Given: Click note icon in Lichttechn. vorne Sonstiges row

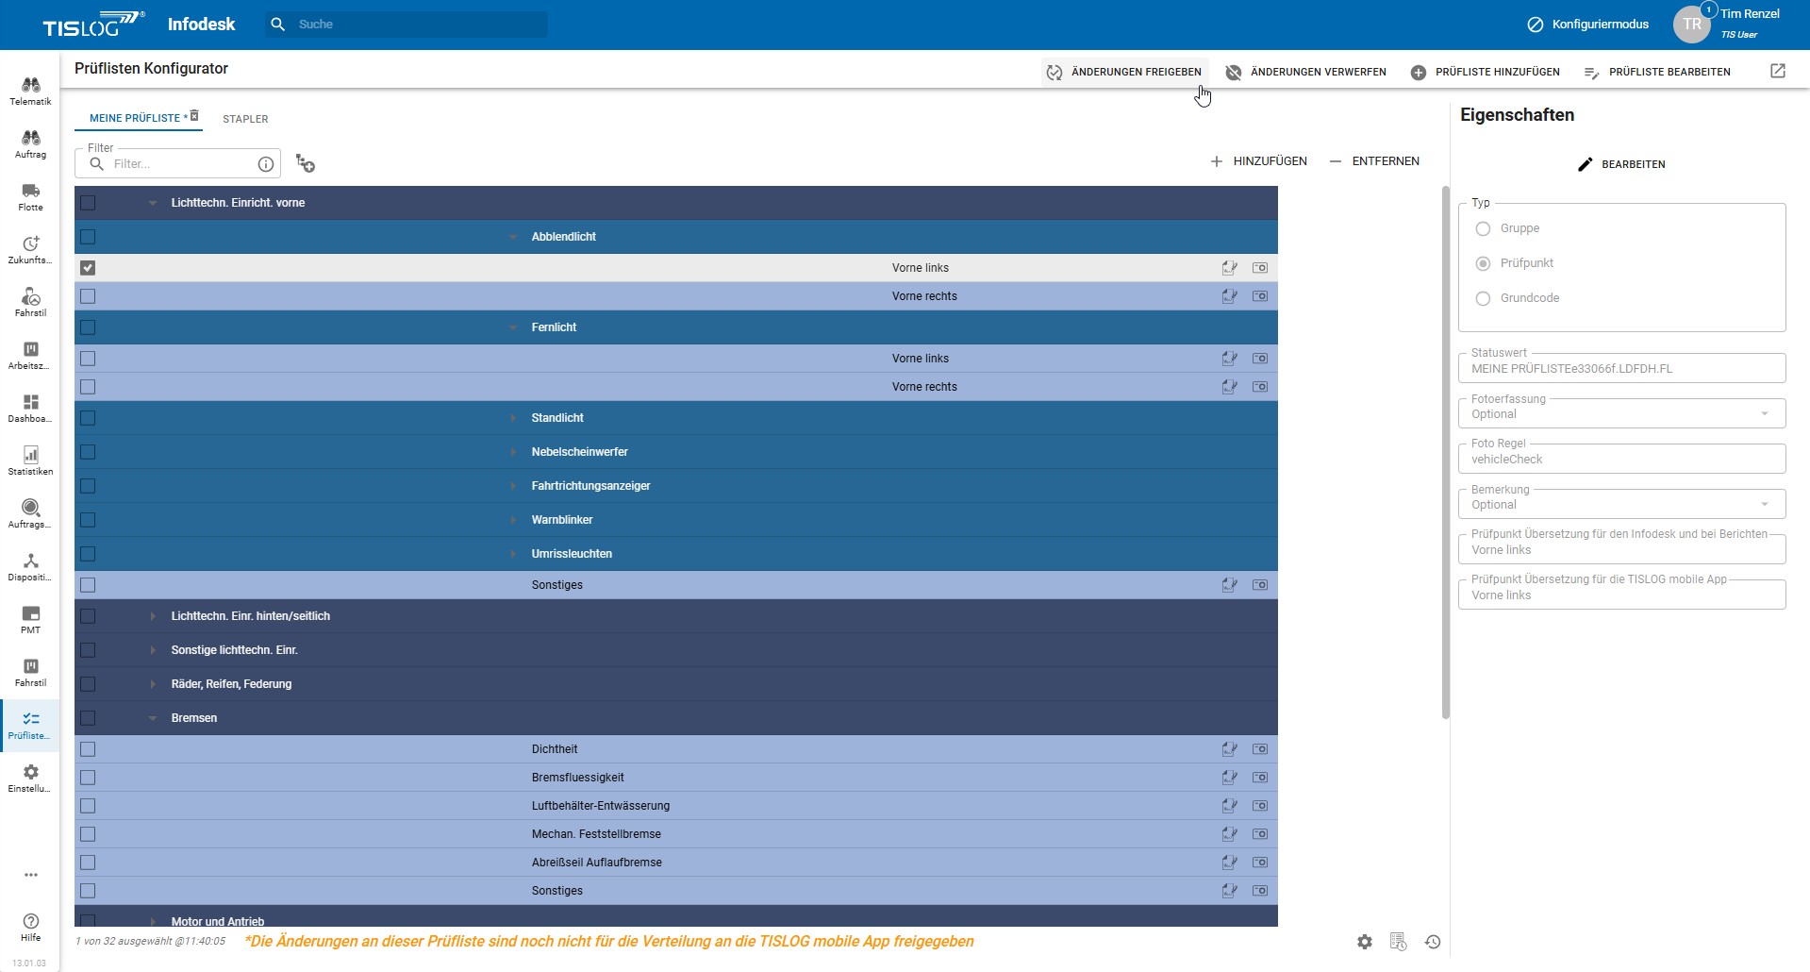Looking at the screenshot, I should (1230, 585).
